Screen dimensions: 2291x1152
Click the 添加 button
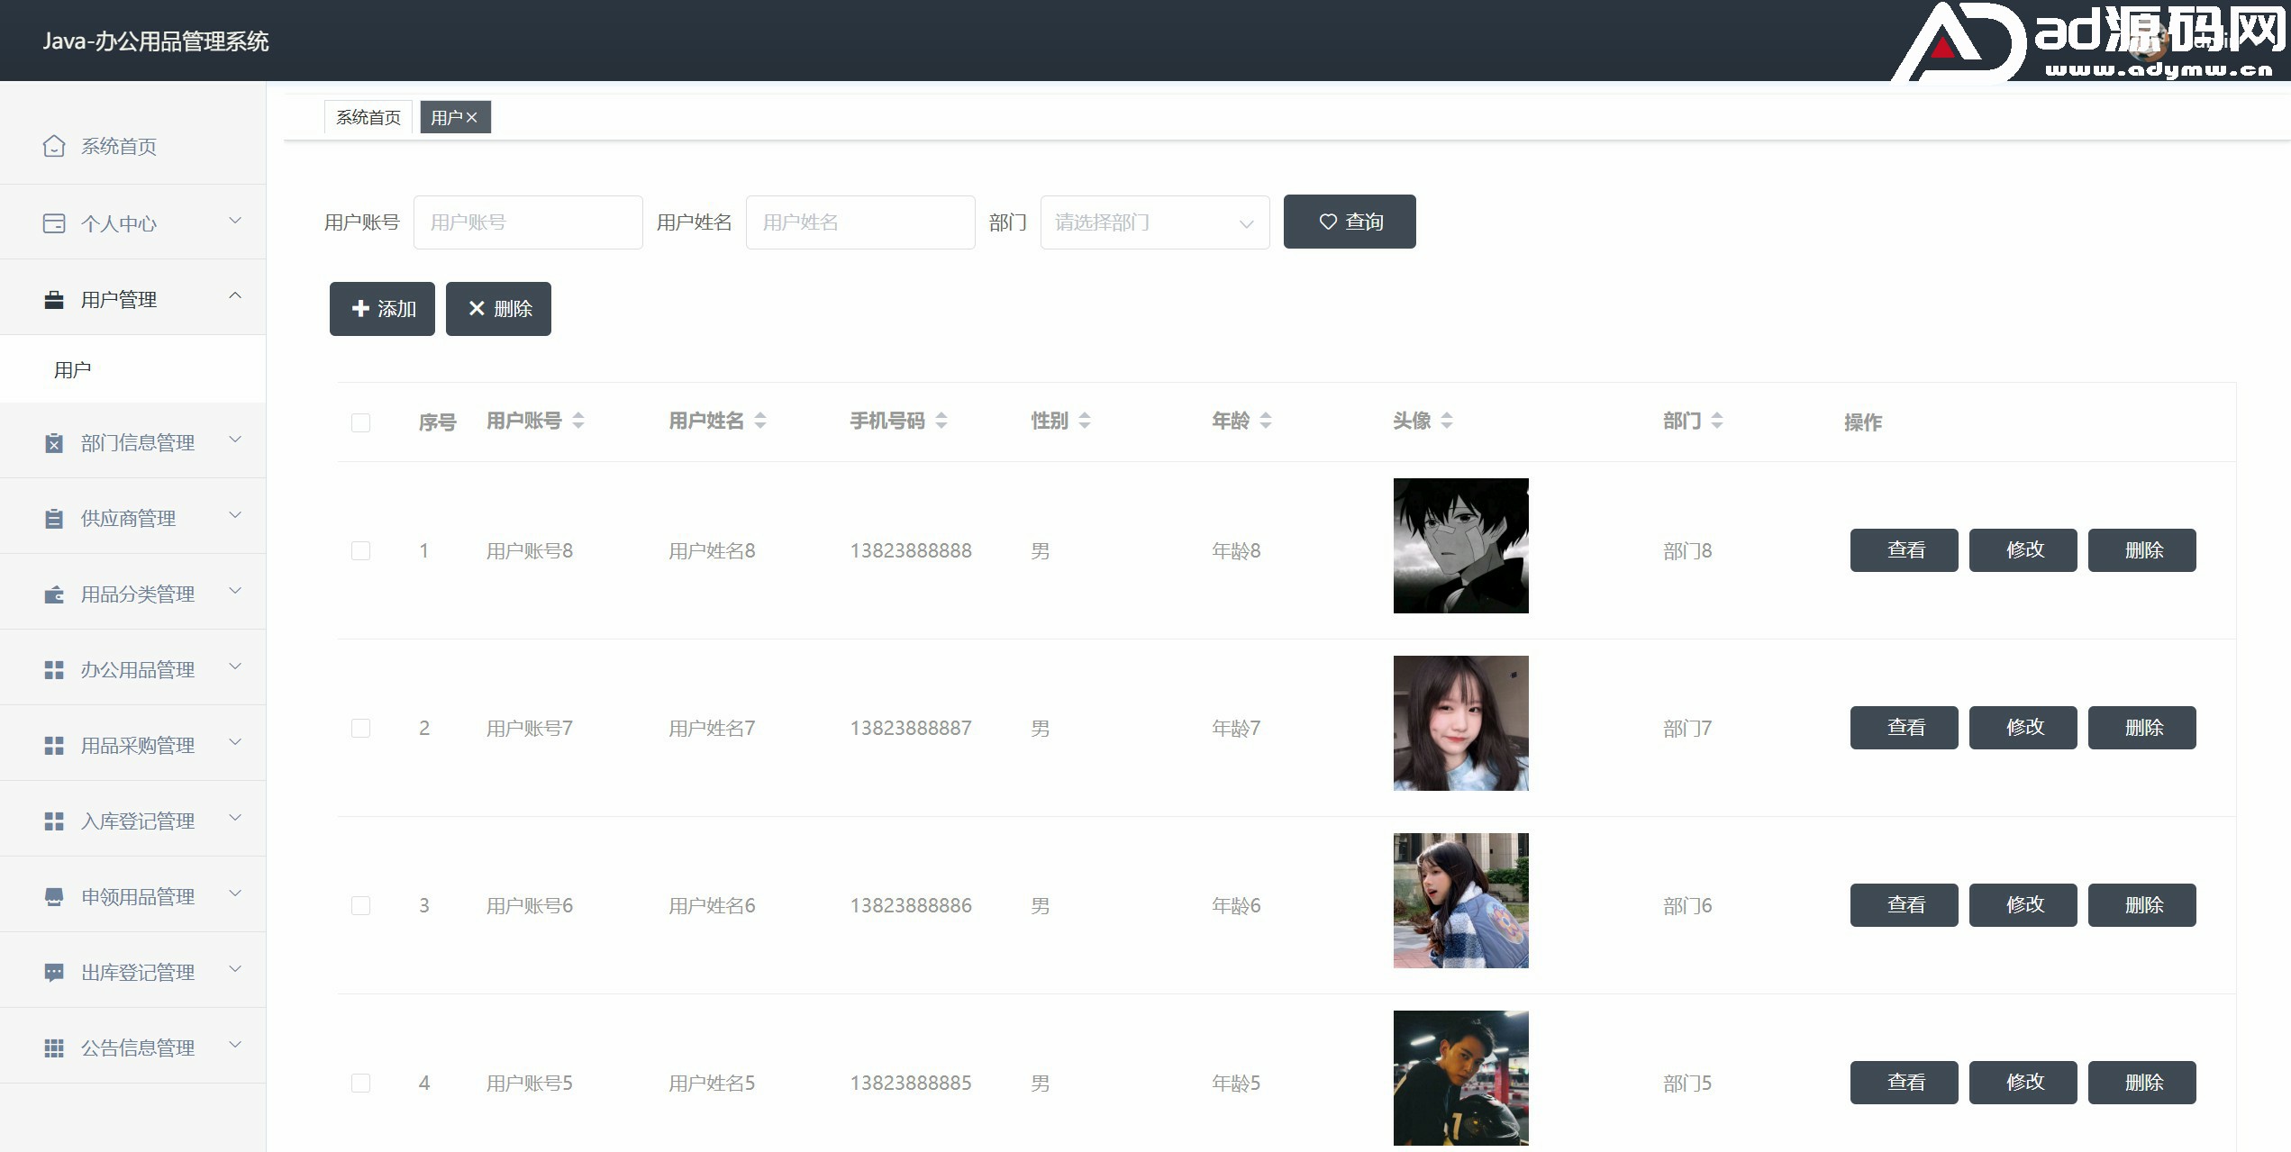coord(382,309)
